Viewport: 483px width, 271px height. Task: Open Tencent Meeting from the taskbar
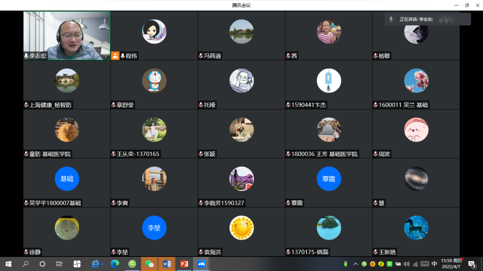(x=201, y=264)
